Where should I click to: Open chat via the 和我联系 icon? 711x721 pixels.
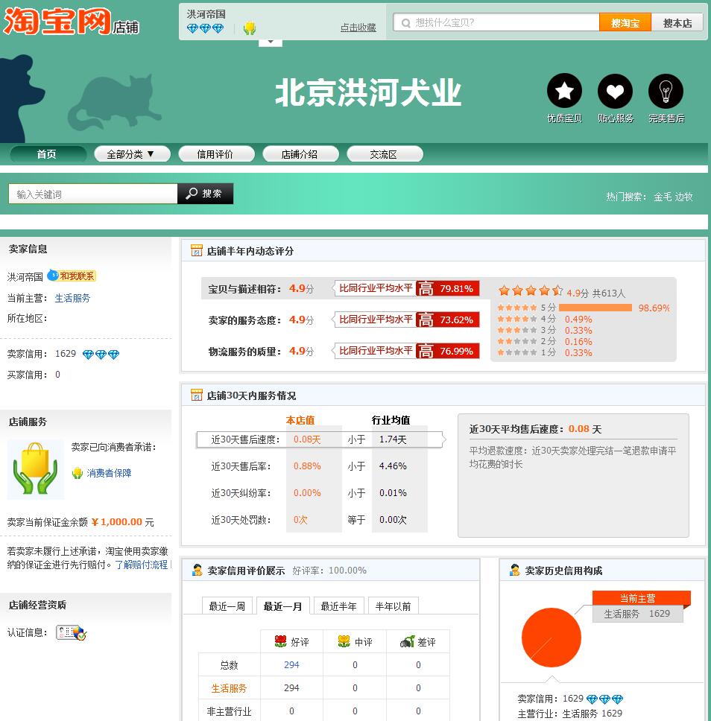(x=72, y=276)
